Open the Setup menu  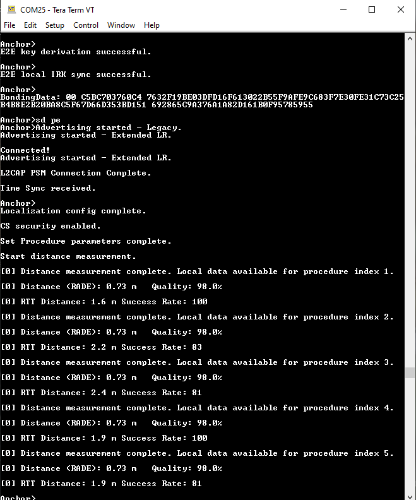(x=55, y=25)
